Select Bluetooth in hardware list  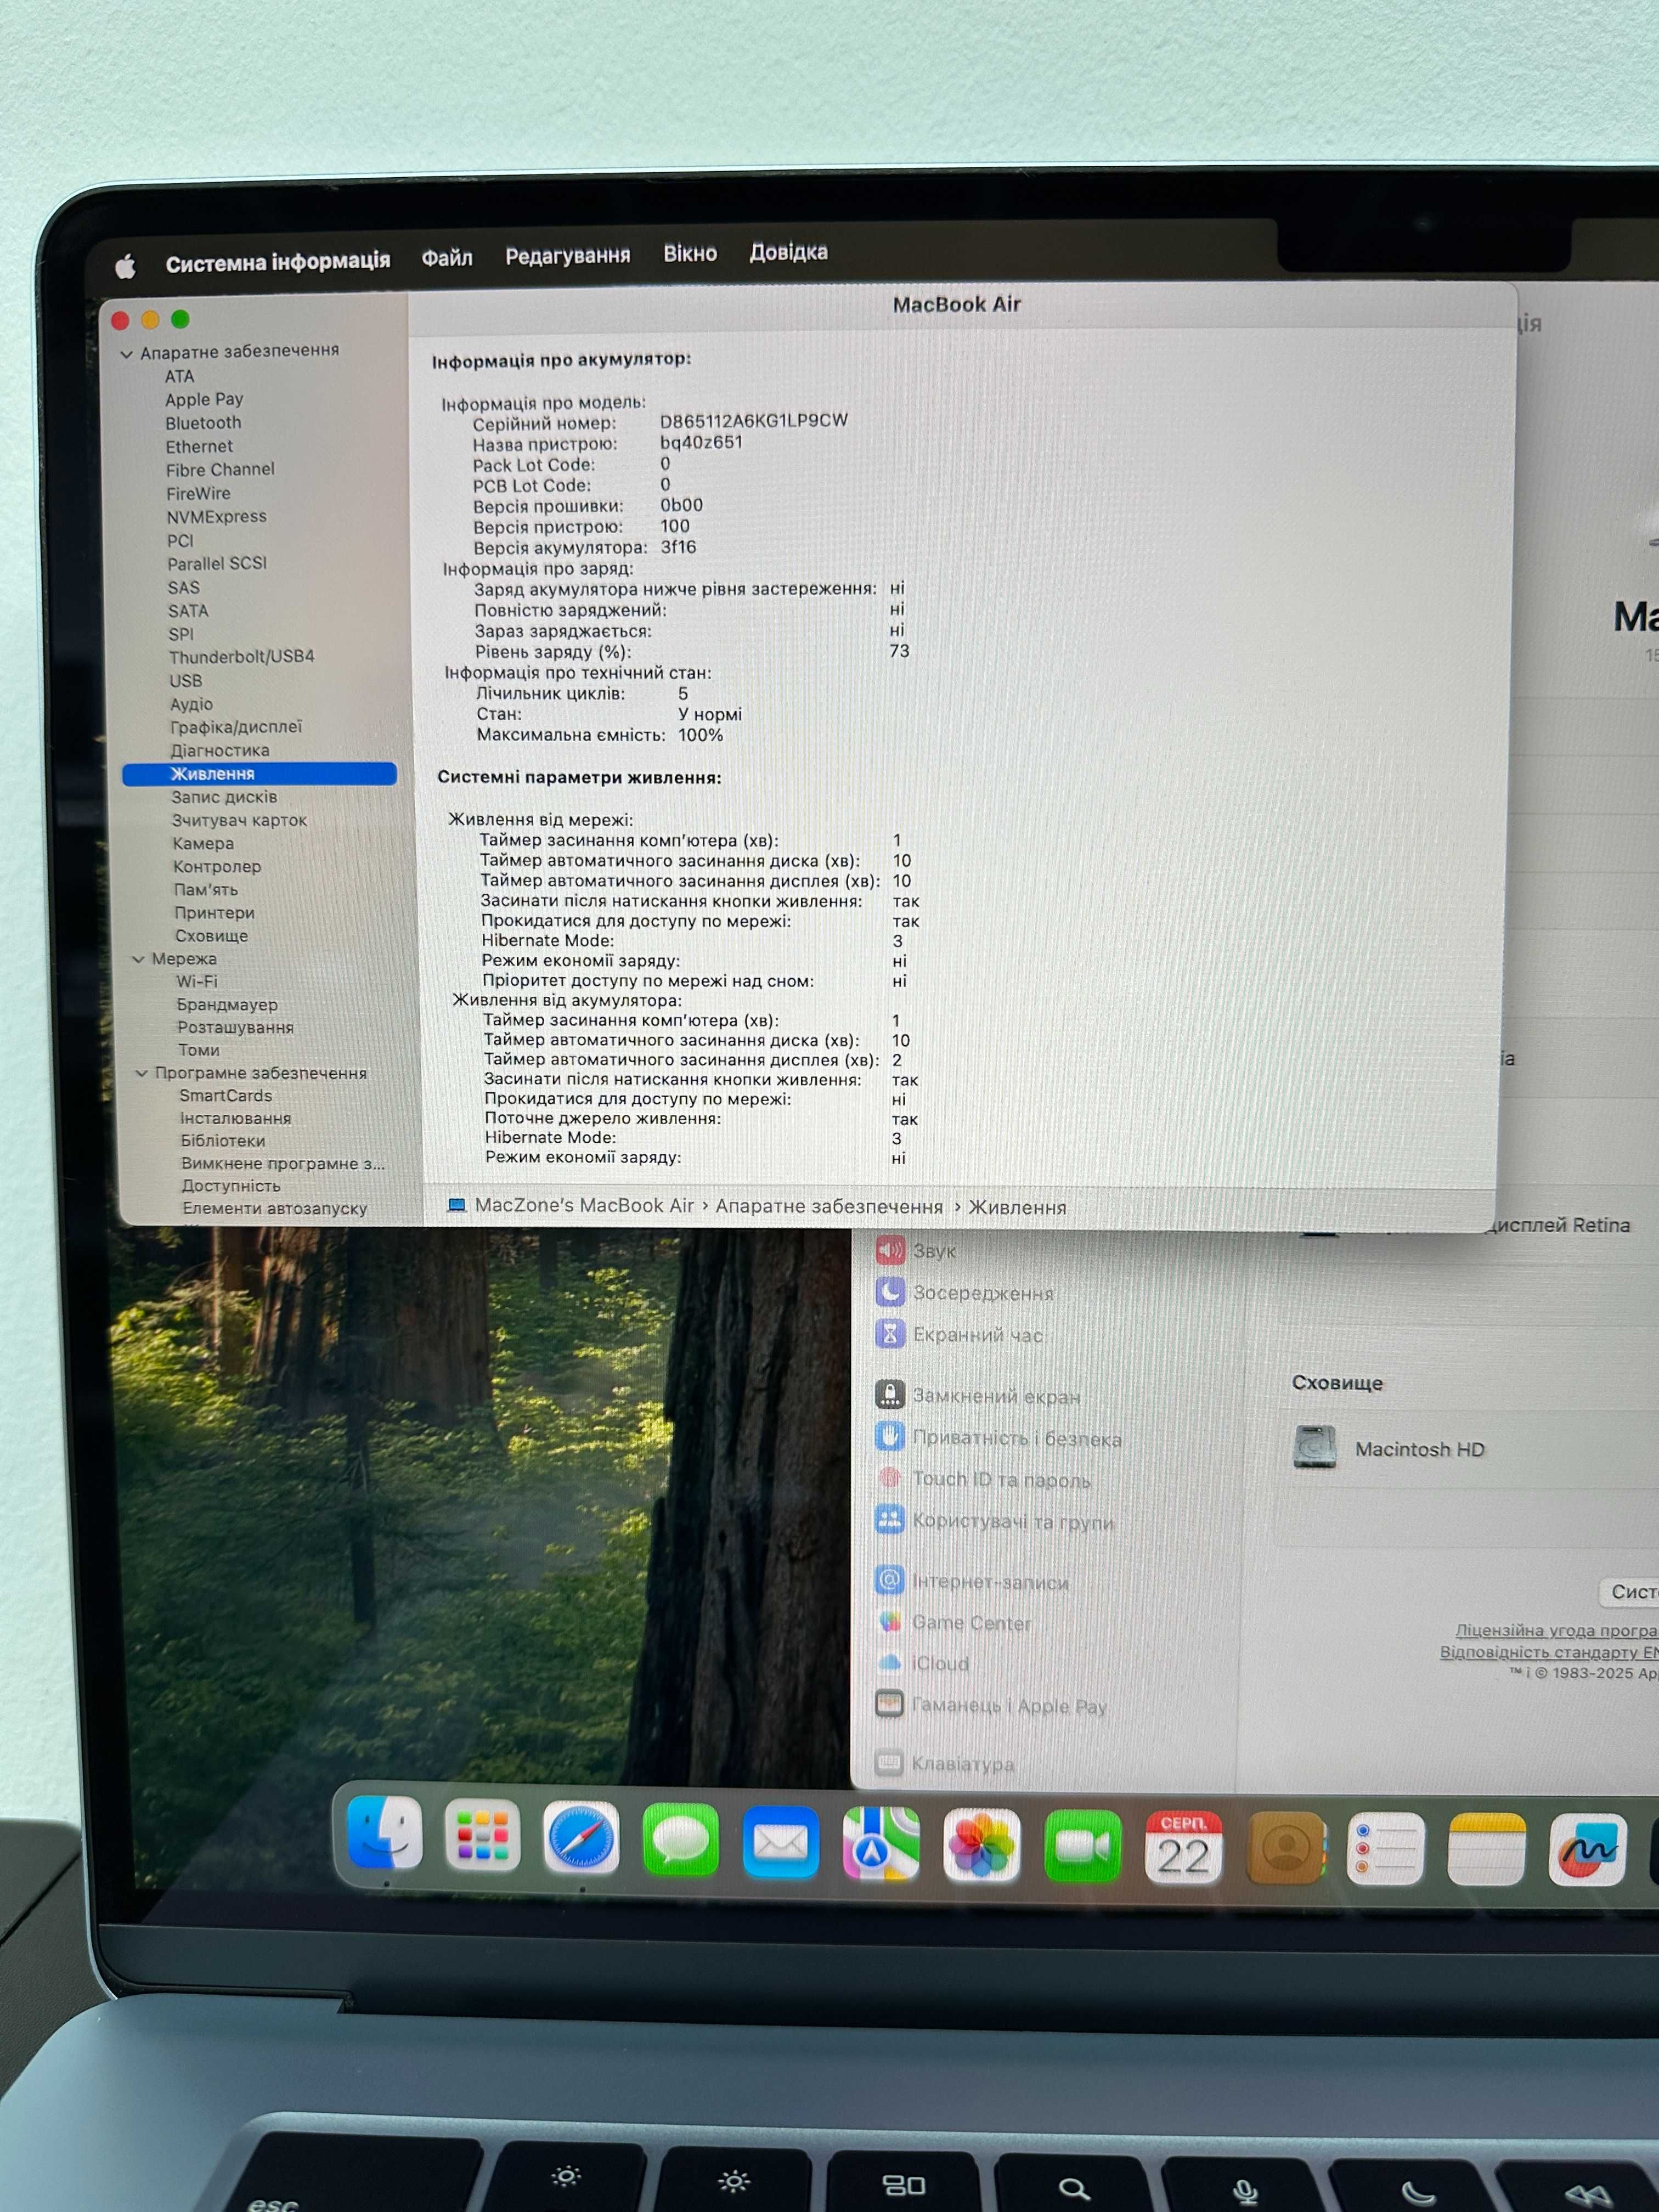203,423
